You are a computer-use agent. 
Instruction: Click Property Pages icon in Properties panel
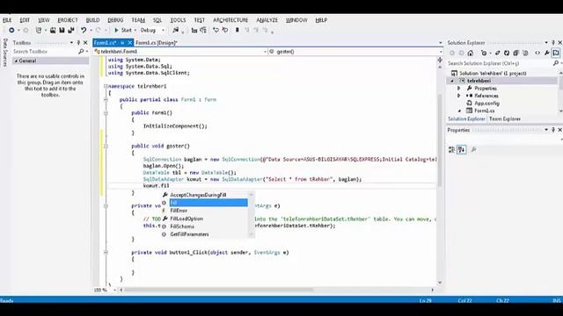[473, 149]
